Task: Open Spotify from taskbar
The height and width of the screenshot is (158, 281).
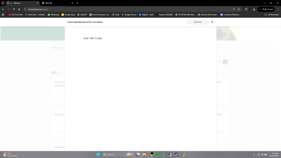Action: (157, 155)
